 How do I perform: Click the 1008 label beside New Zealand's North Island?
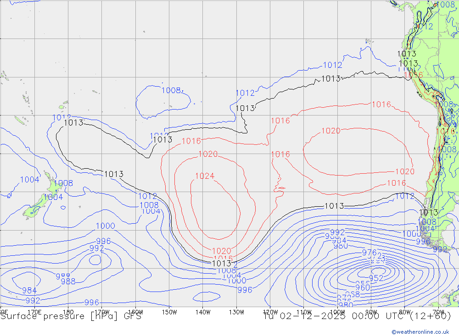coord(63,183)
